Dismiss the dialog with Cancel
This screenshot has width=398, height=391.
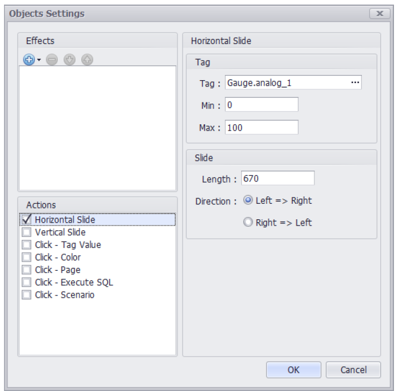(353, 370)
